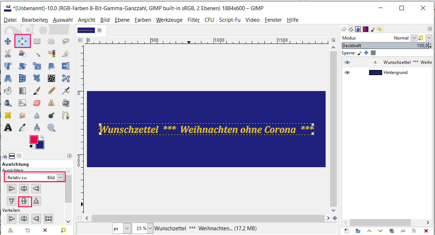
Task: Delete the layer with red X
Action: 426,231
